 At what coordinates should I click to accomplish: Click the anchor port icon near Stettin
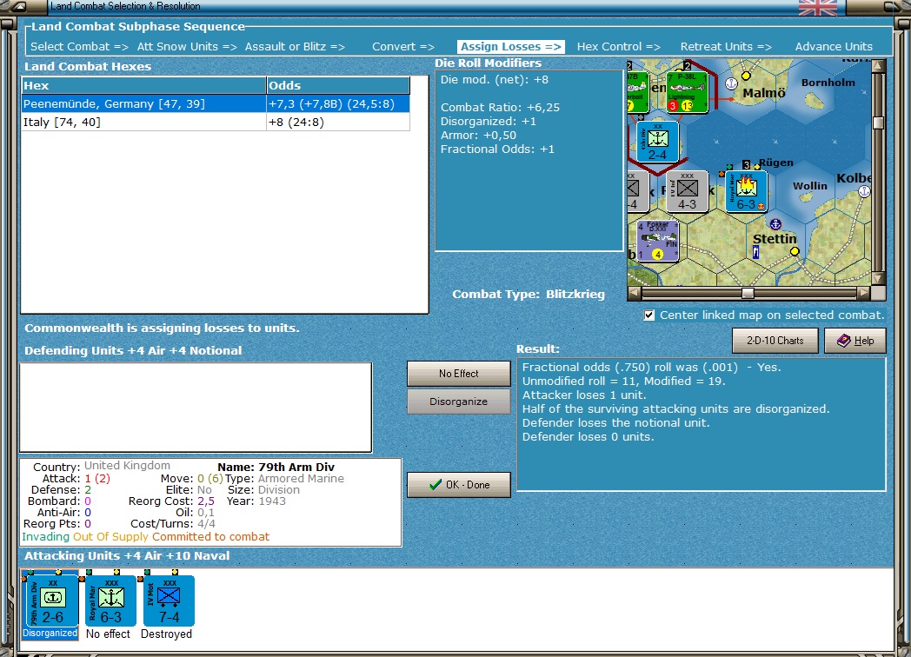point(775,223)
